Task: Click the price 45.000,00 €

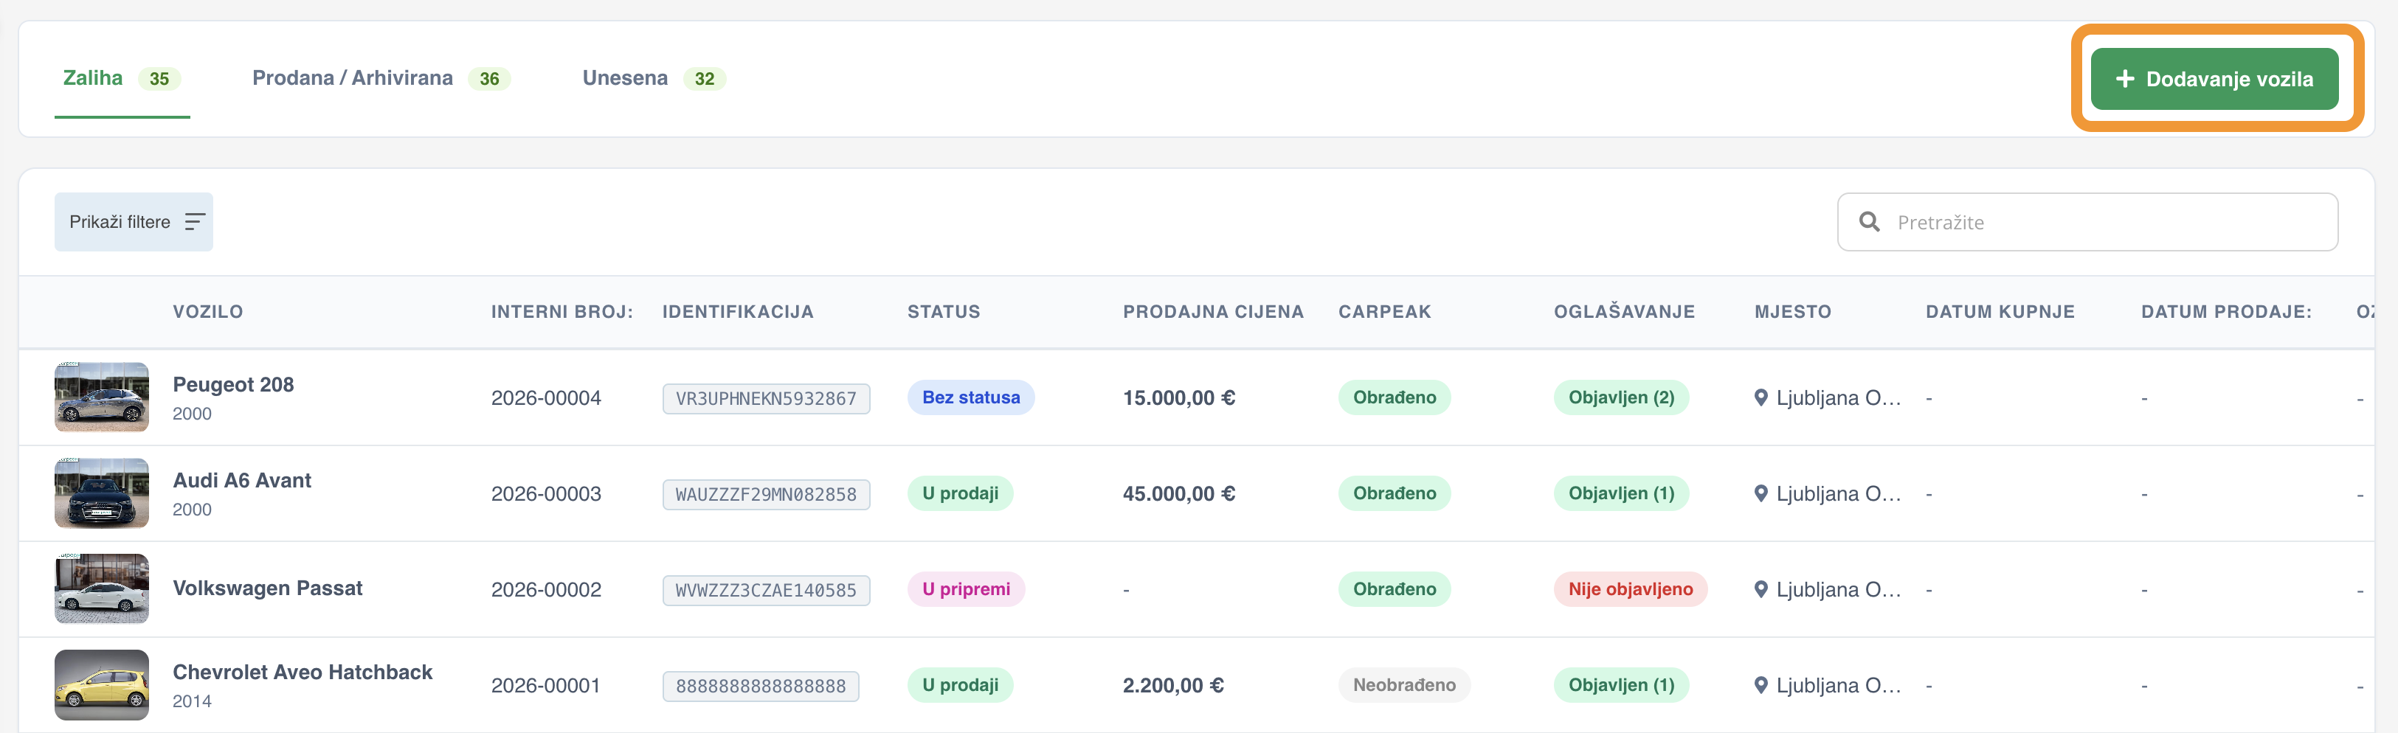Action: (1178, 494)
